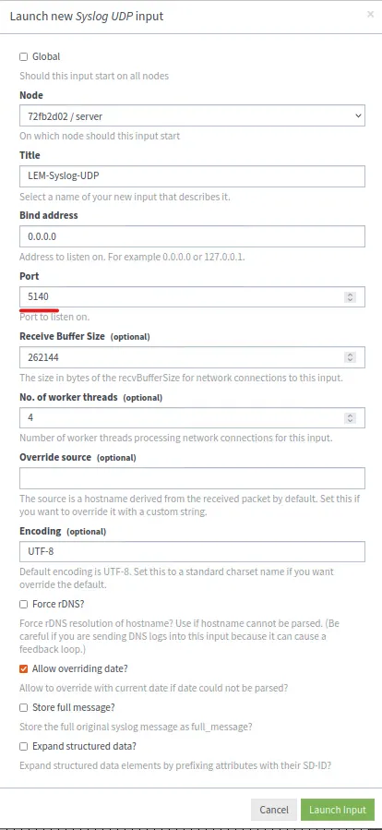The width and height of the screenshot is (382, 830).
Task: Click the Node dropdown chevron arrow
Action: (x=358, y=115)
